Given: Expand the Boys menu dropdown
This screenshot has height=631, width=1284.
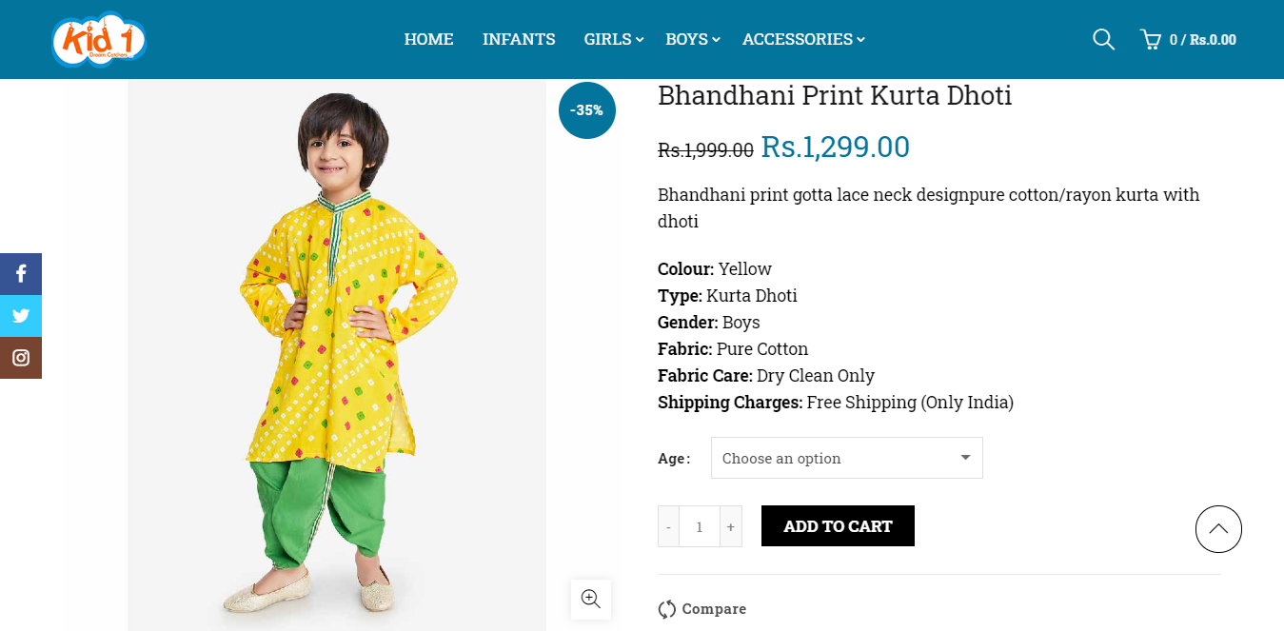Looking at the screenshot, I should click(716, 39).
